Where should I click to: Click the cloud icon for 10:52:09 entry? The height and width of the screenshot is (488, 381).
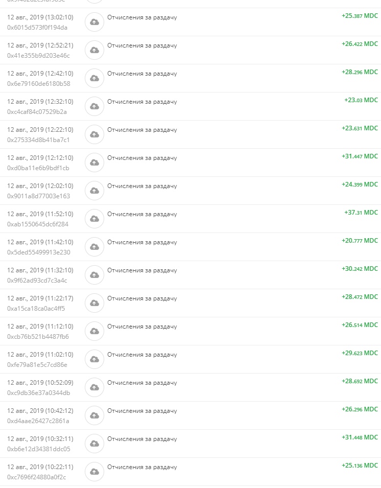tap(94, 387)
